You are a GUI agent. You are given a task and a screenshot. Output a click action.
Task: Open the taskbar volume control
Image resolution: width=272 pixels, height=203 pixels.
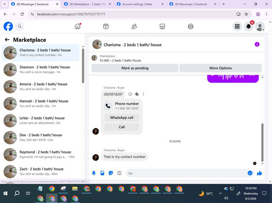point(226,198)
